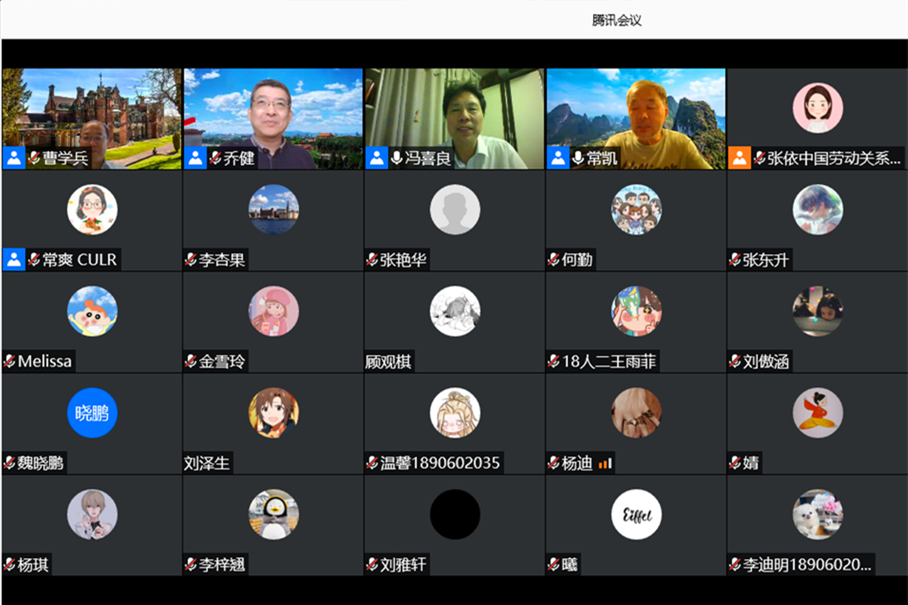Click blue host icon beside 曹学兵

click(x=14, y=158)
